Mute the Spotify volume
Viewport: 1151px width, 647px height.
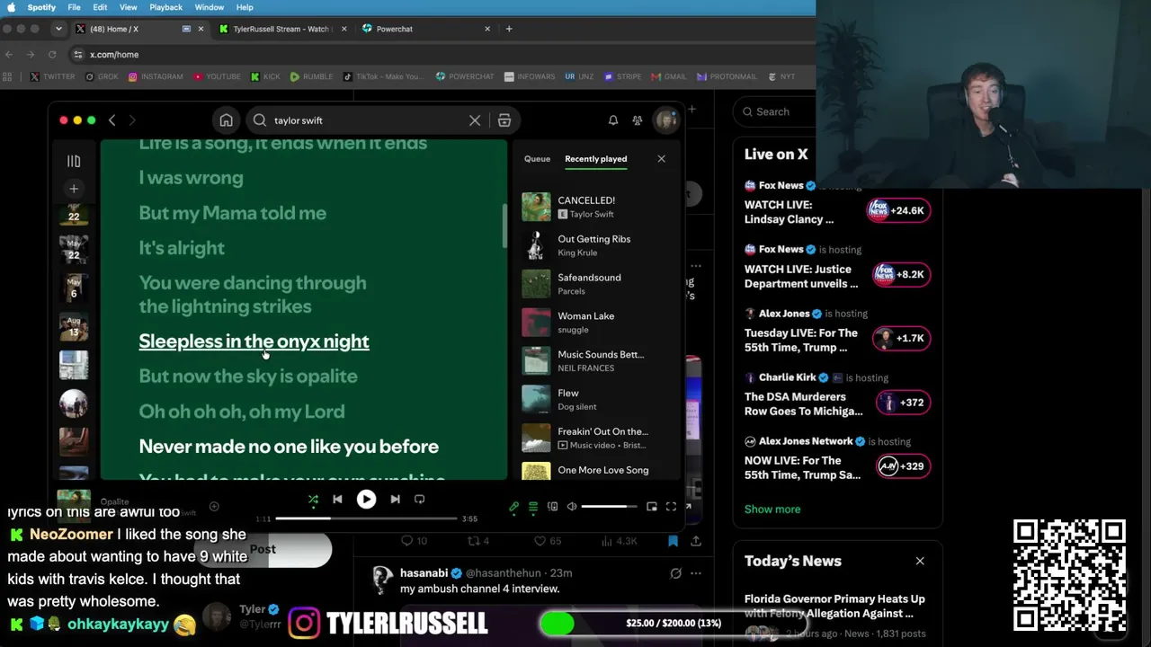(x=572, y=507)
